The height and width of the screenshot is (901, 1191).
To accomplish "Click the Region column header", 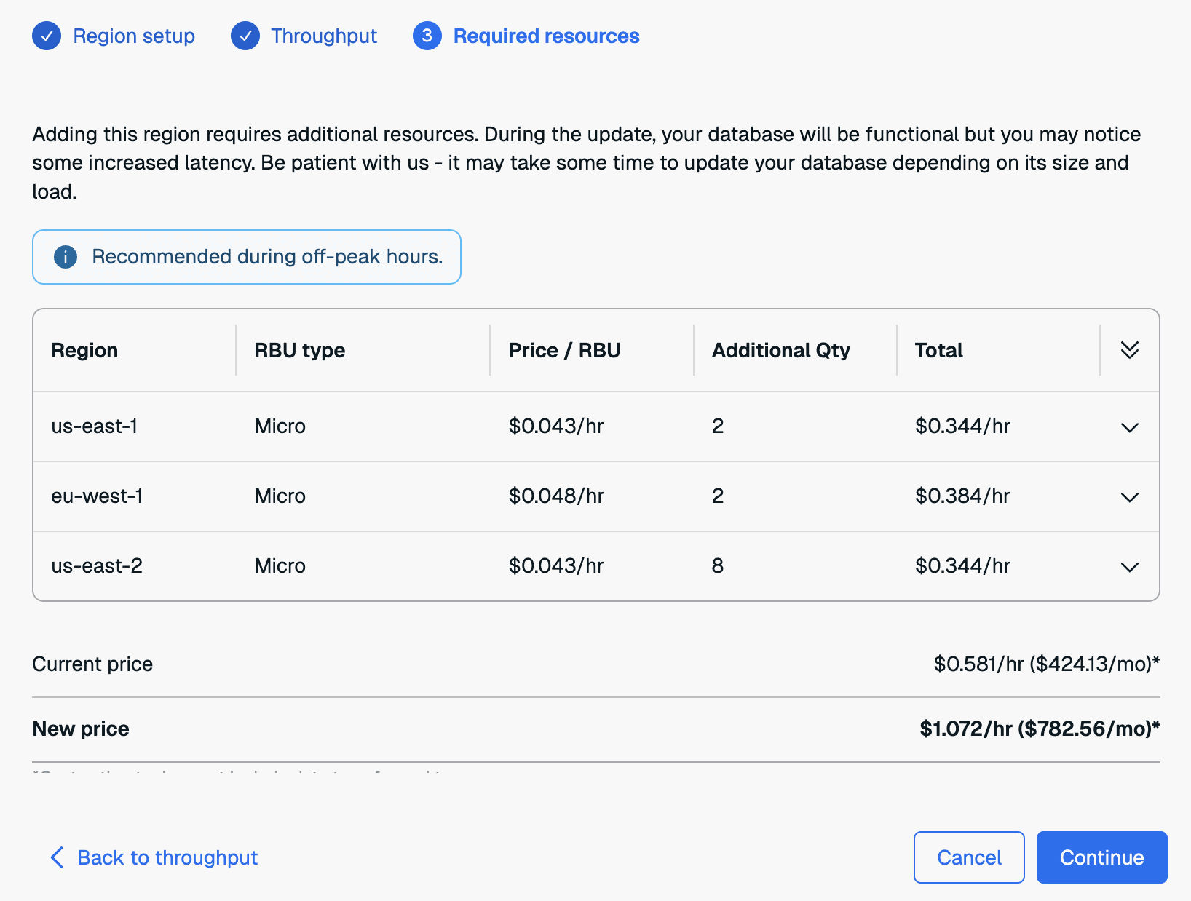I will point(84,350).
